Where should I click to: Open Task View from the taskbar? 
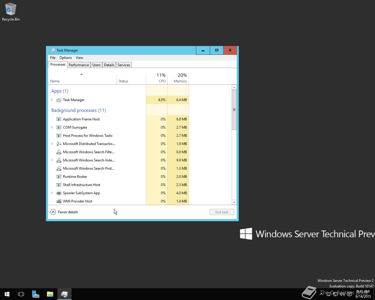(21, 294)
